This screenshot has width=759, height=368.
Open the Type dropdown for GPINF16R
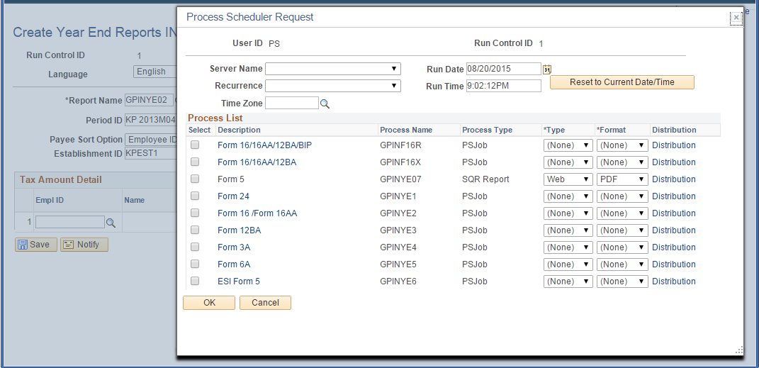[x=568, y=145]
